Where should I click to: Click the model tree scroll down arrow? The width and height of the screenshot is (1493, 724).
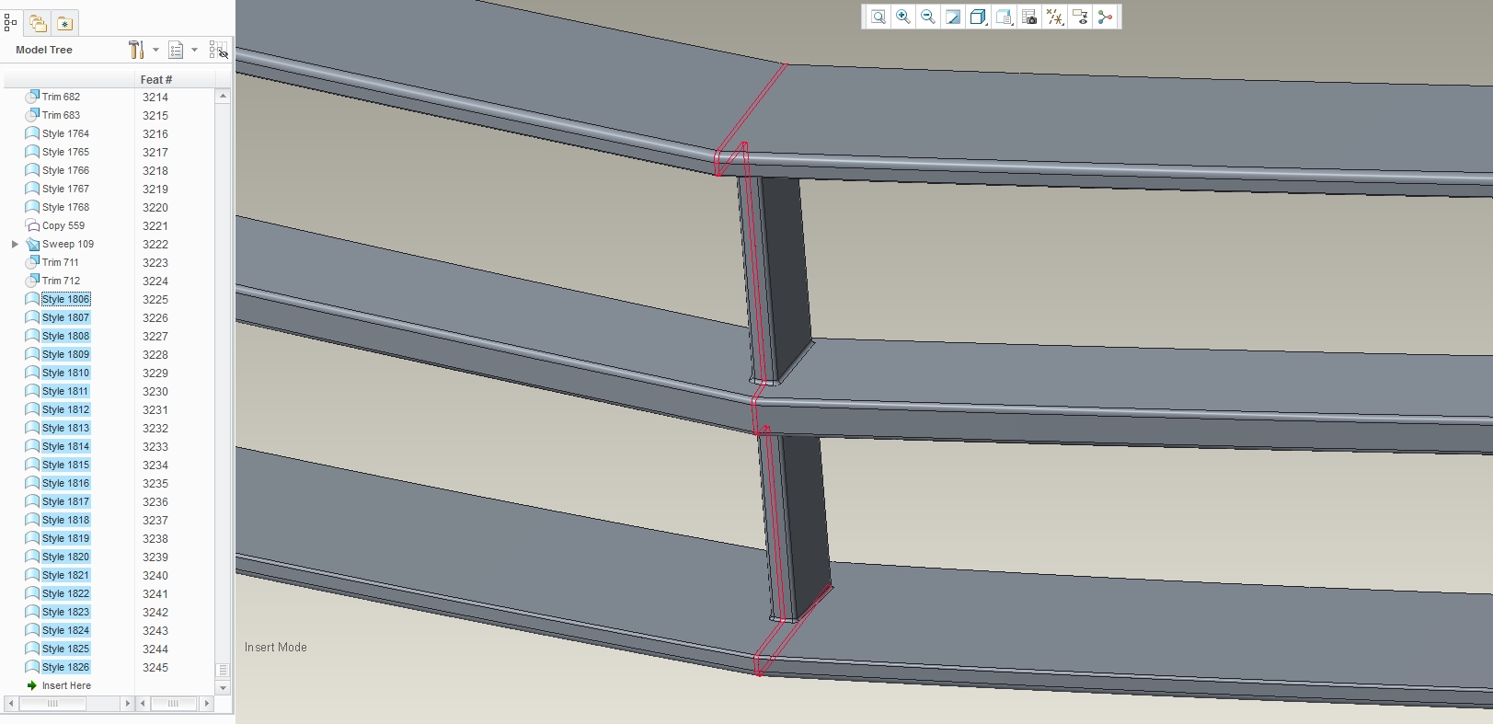[x=222, y=687]
